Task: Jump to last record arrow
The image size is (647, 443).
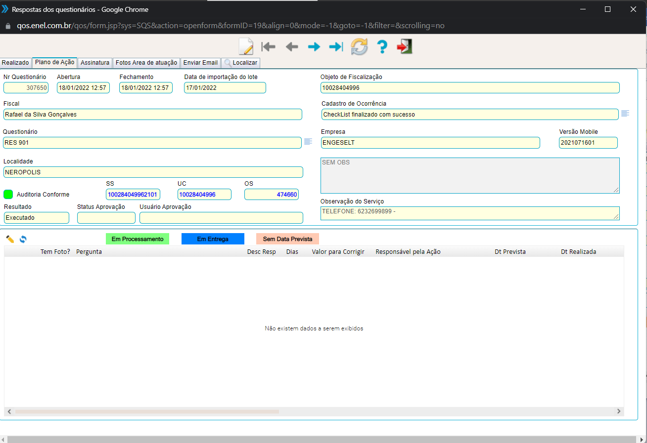Action: click(x=336, y=47)
